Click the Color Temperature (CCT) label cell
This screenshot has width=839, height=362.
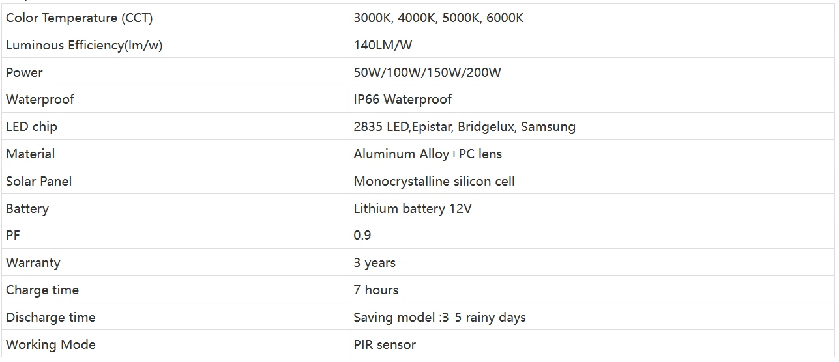[80, 18]
